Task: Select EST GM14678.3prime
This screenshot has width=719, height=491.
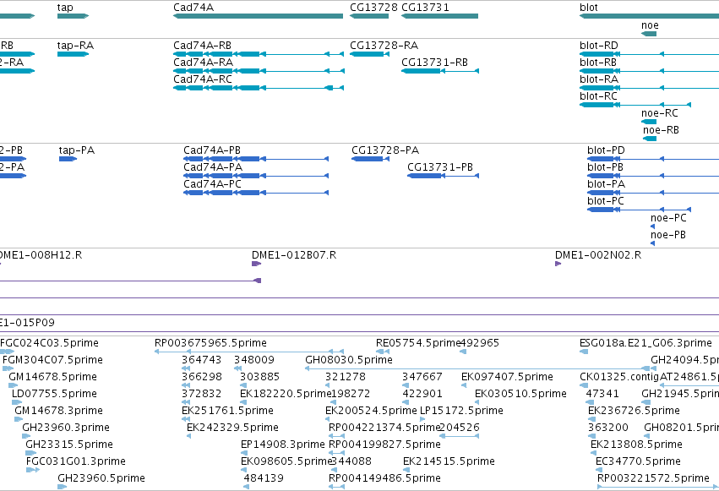Action: [x=19, y=419]
